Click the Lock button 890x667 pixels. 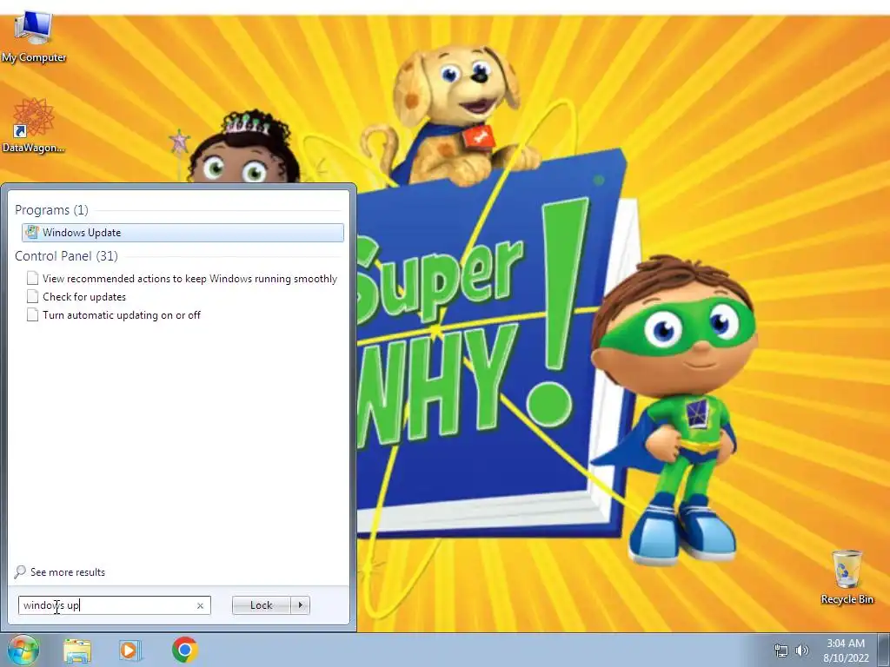click(x=261, y=605)
